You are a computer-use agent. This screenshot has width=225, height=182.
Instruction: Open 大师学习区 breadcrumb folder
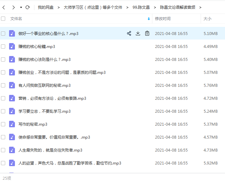tap(93, 7)
